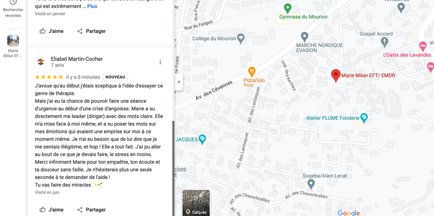Select the Gymnase du Mourion map pin

tap(288, 8)
